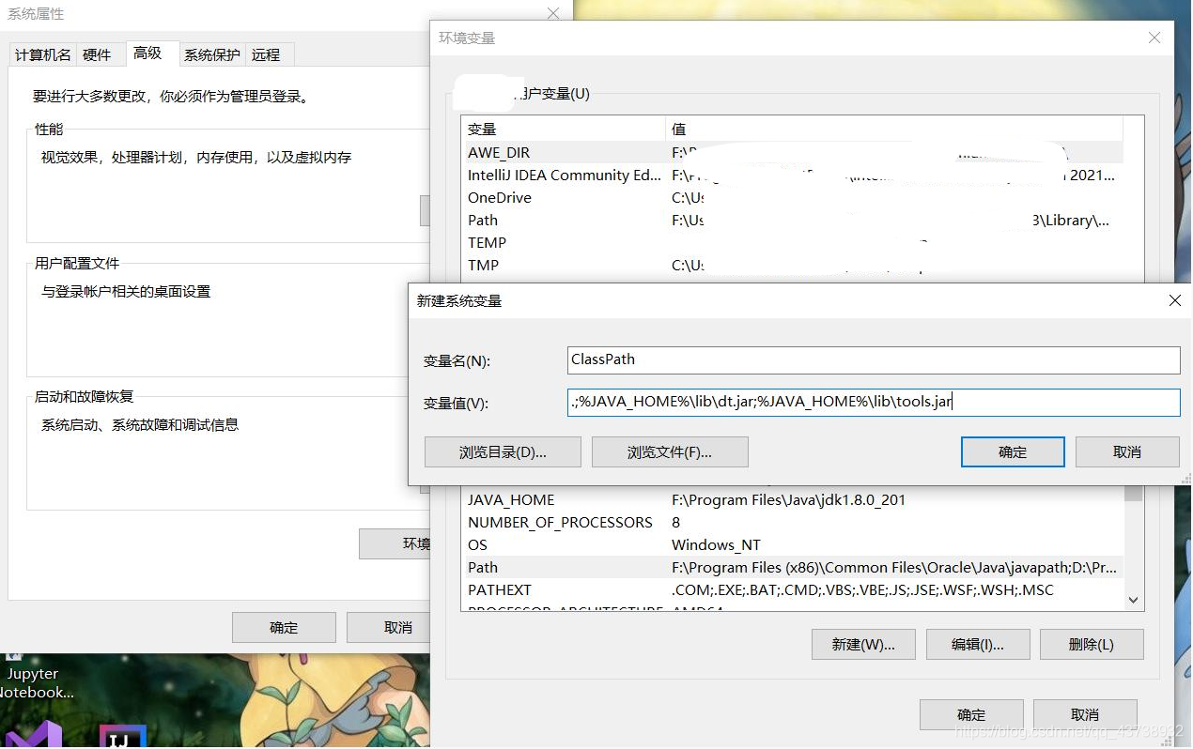Close the 新建系统变量 dialog

(x=1174, y=300)
